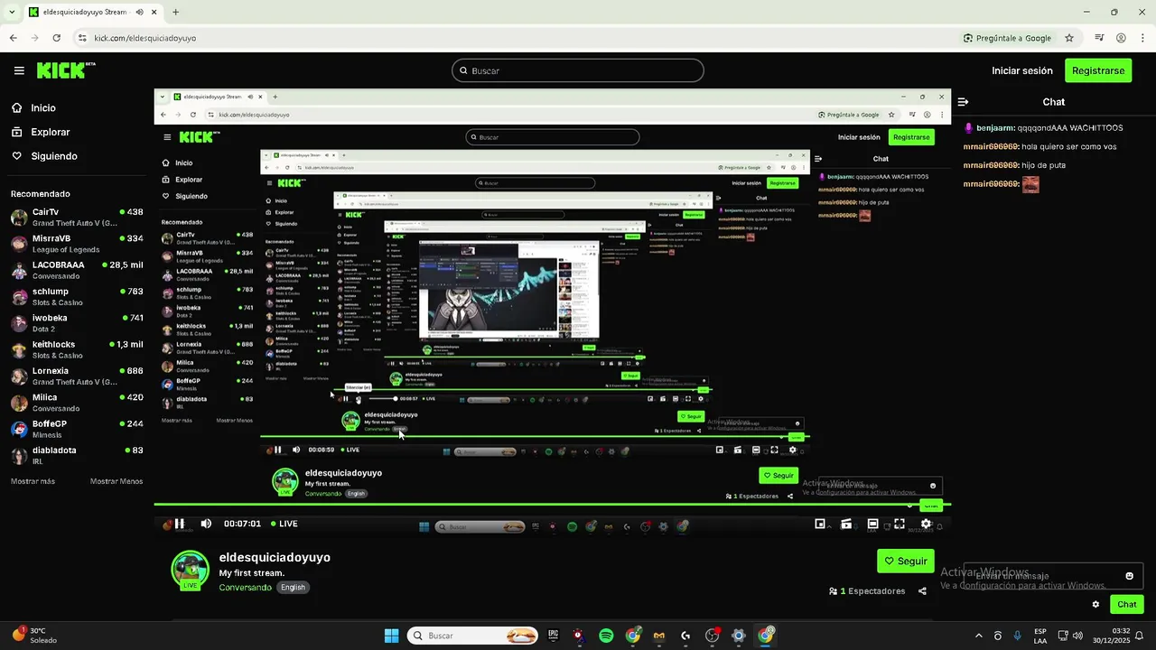This screenshot has height=650, width=1156.
Task: Click Iniciar sesión
Action: (x=1022, y=70)
